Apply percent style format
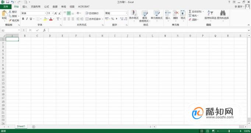The image size is (251, 133). pyautogui.click(x=113, y=19)
